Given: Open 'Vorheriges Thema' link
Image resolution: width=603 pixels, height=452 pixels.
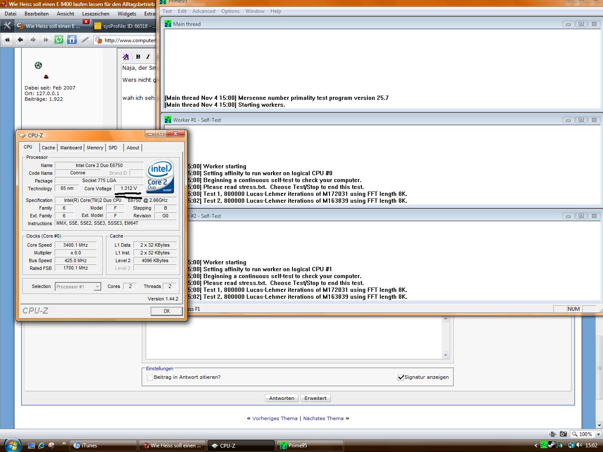Looking at the screenshot, I should point(275,418).
